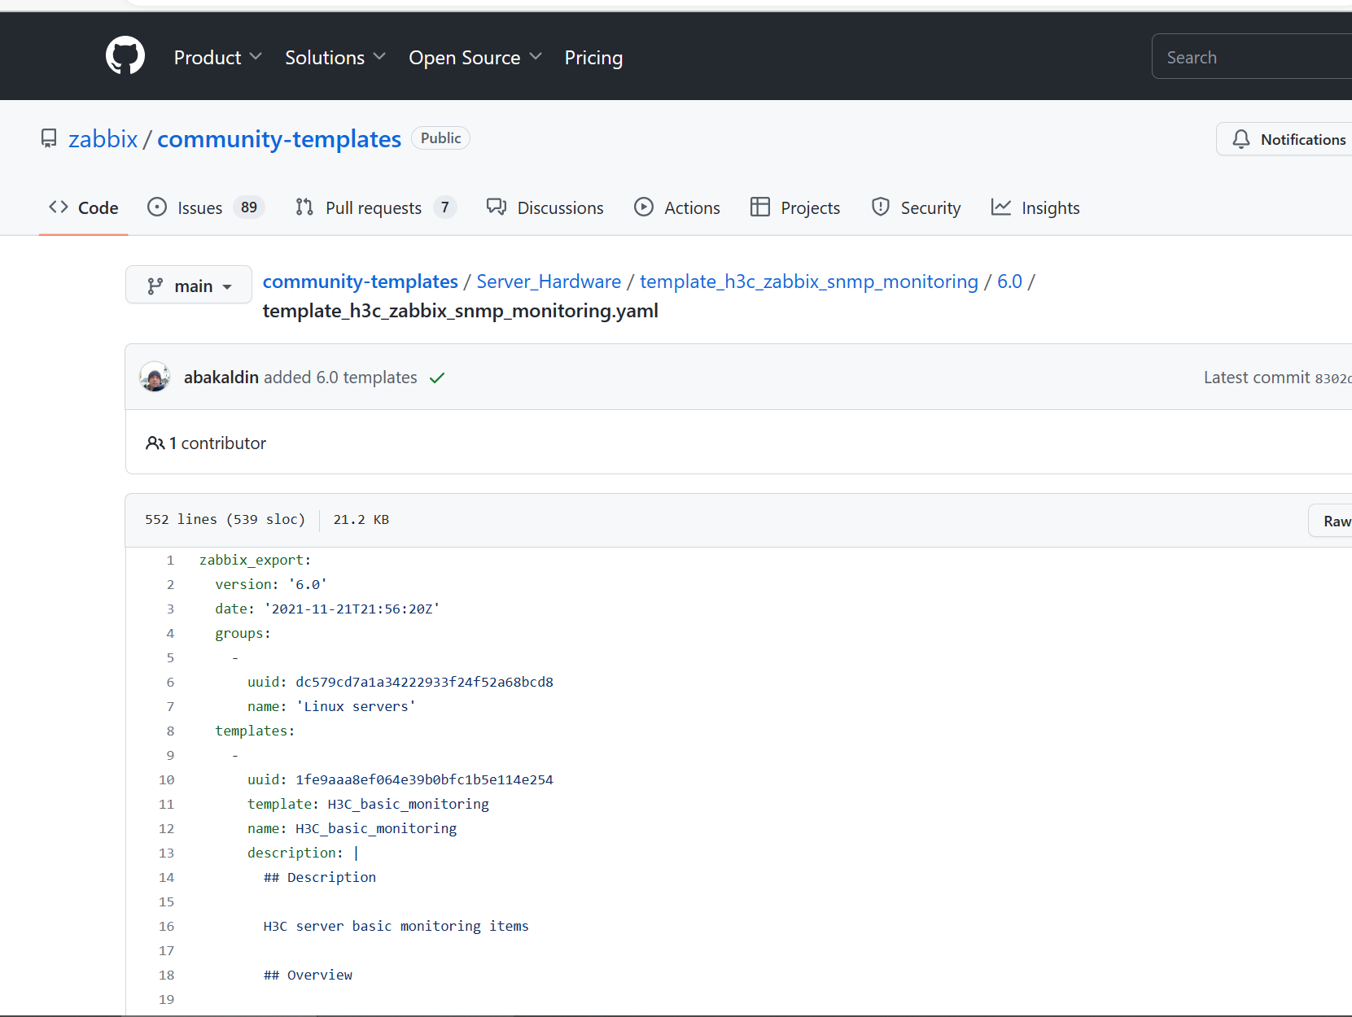The height and width of the screenshot is (1017, 1352).
Task: Click the Security shield icon
Action: pos(880,207)
